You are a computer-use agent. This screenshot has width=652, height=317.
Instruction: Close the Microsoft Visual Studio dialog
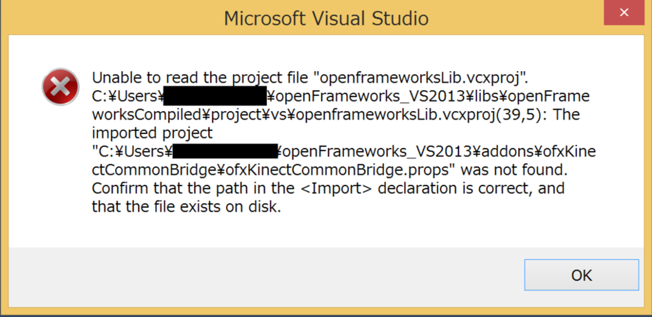[624, 13]
